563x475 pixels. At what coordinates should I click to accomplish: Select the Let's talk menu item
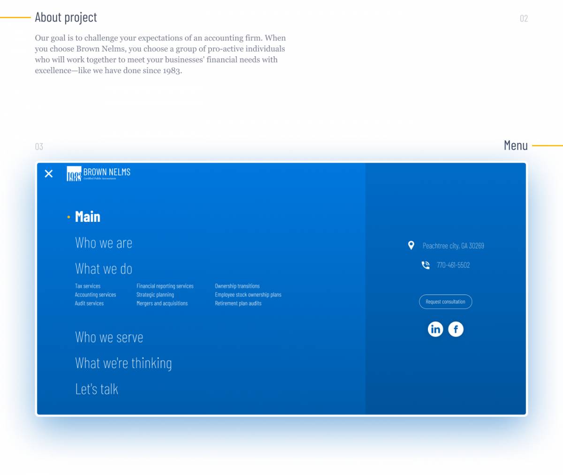97,389
